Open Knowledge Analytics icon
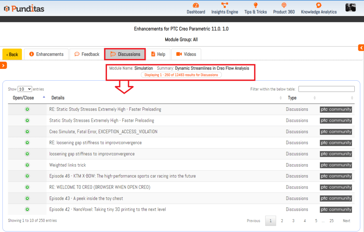The width and height of the screenshot is (364, 232). [318, 5]
